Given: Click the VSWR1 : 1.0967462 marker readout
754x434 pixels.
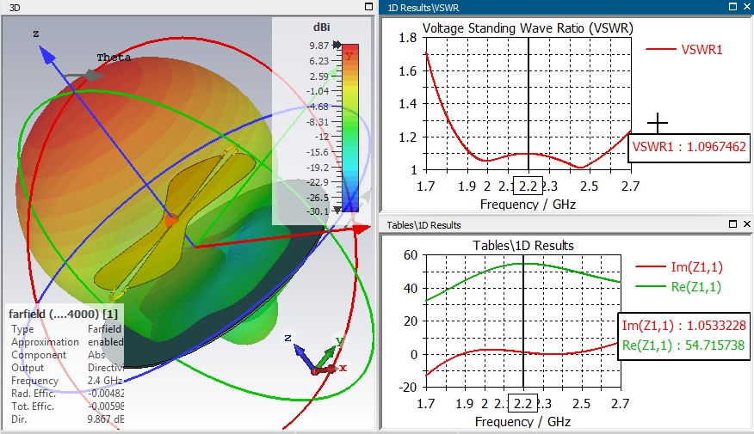Looking at the screenshot, I should pos(689,147).
